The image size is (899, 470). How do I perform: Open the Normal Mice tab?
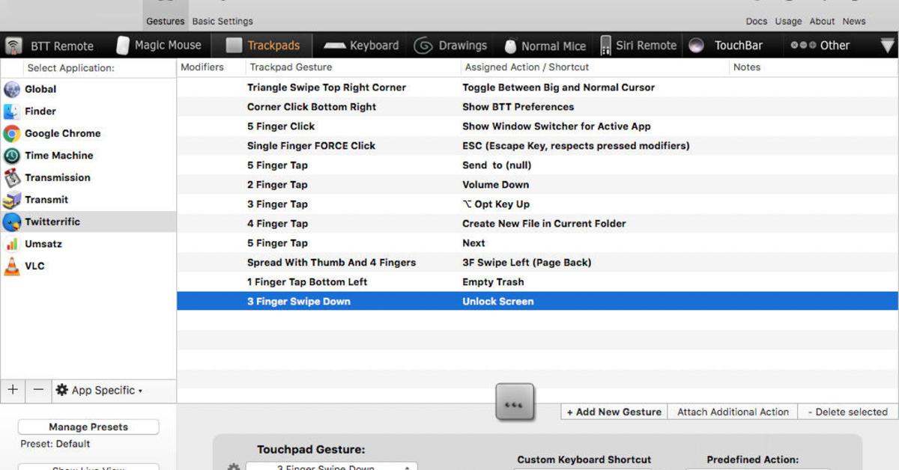545,46
